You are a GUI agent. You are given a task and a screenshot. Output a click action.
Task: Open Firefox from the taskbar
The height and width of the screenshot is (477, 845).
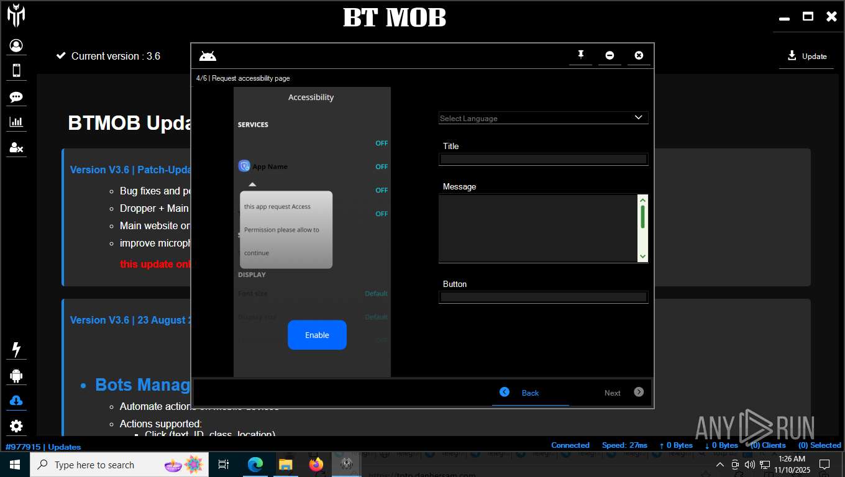316,465
